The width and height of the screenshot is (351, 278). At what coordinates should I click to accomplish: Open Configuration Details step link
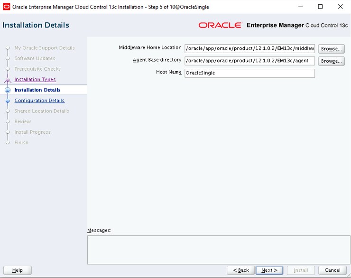(x=39, y=101)
